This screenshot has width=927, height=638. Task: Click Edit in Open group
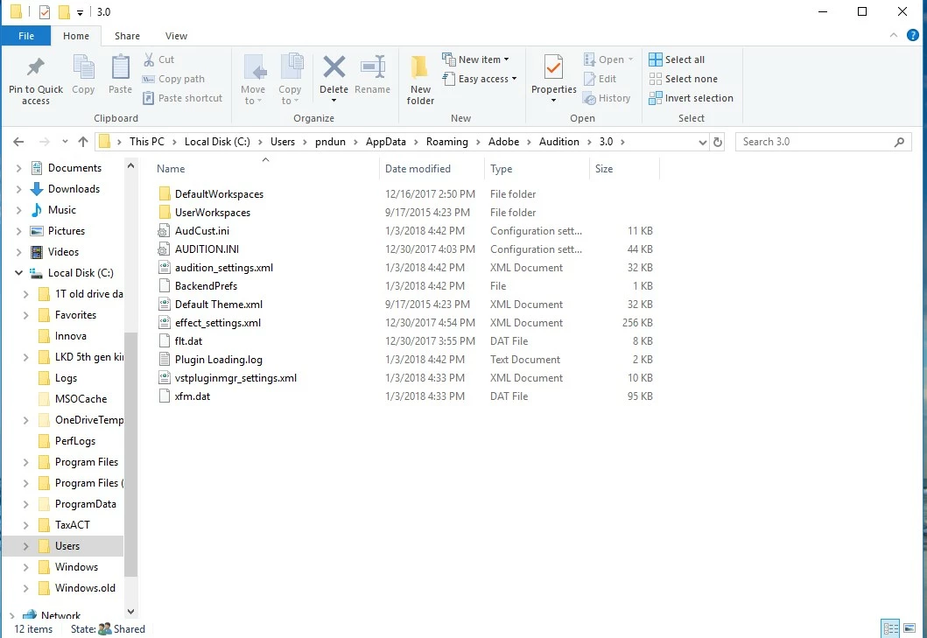click(x=600, y=79)
